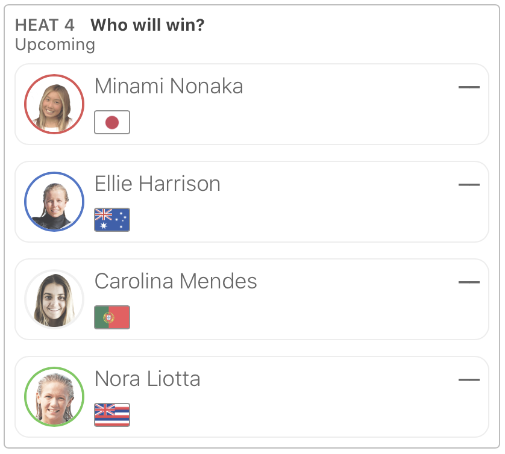Click the dash icon beside Ellie Harrison

click(469, 185)
